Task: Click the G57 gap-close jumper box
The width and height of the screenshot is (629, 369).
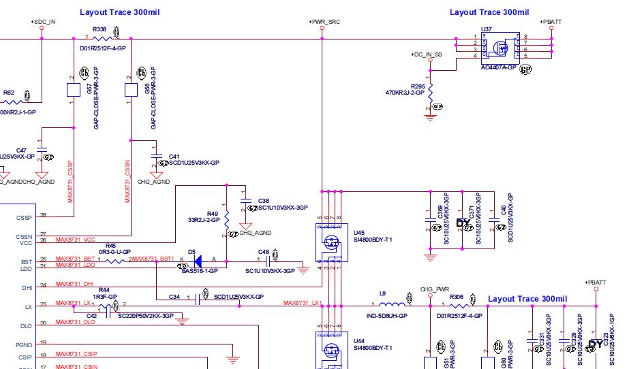Action: tap(72, 90)
